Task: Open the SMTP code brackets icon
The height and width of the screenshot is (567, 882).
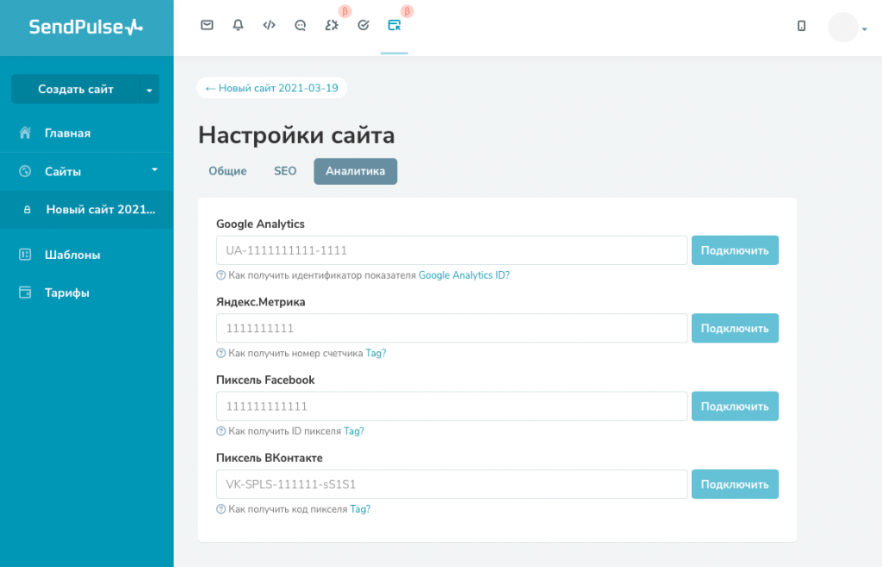Action: click(x=269, y=25)
